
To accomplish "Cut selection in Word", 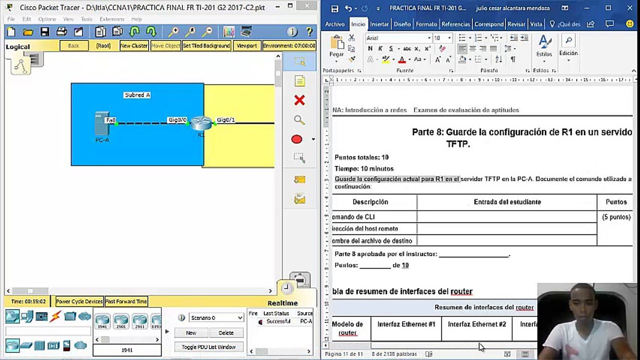I will pos(352,38).
